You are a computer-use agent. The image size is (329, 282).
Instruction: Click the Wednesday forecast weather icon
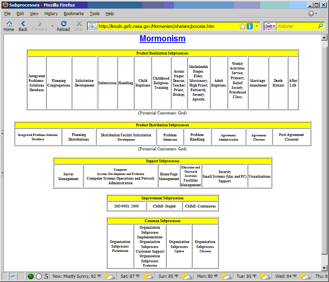(305, 277)
